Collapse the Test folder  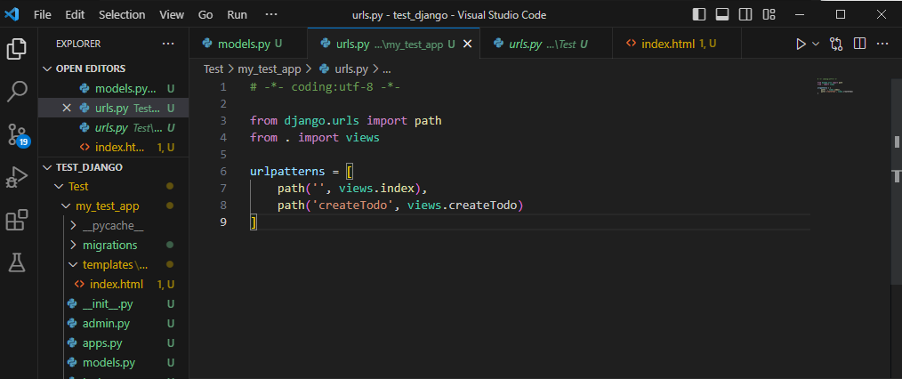[x=113, y=186]
